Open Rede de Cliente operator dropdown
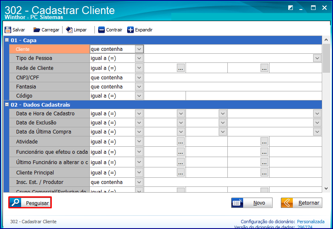The width and height of the screenshot is (333, 229). [x=139, y=68]
